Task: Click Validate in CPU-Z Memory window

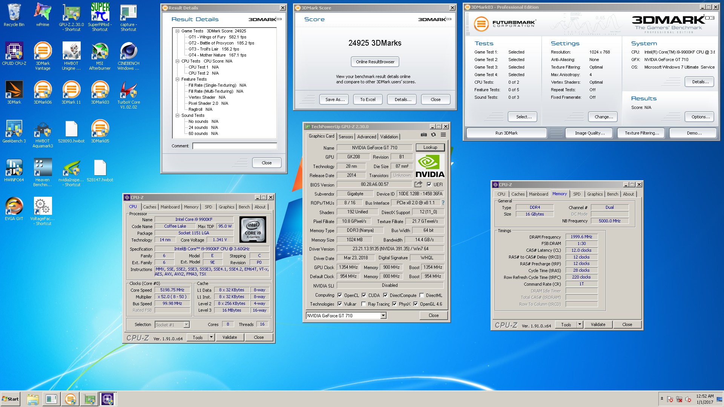Action: (x=598, y=324)
